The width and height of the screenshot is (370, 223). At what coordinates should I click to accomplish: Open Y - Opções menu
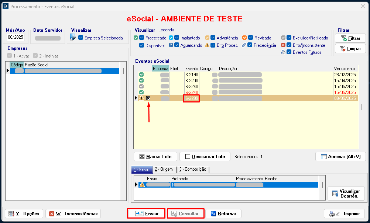24,214
